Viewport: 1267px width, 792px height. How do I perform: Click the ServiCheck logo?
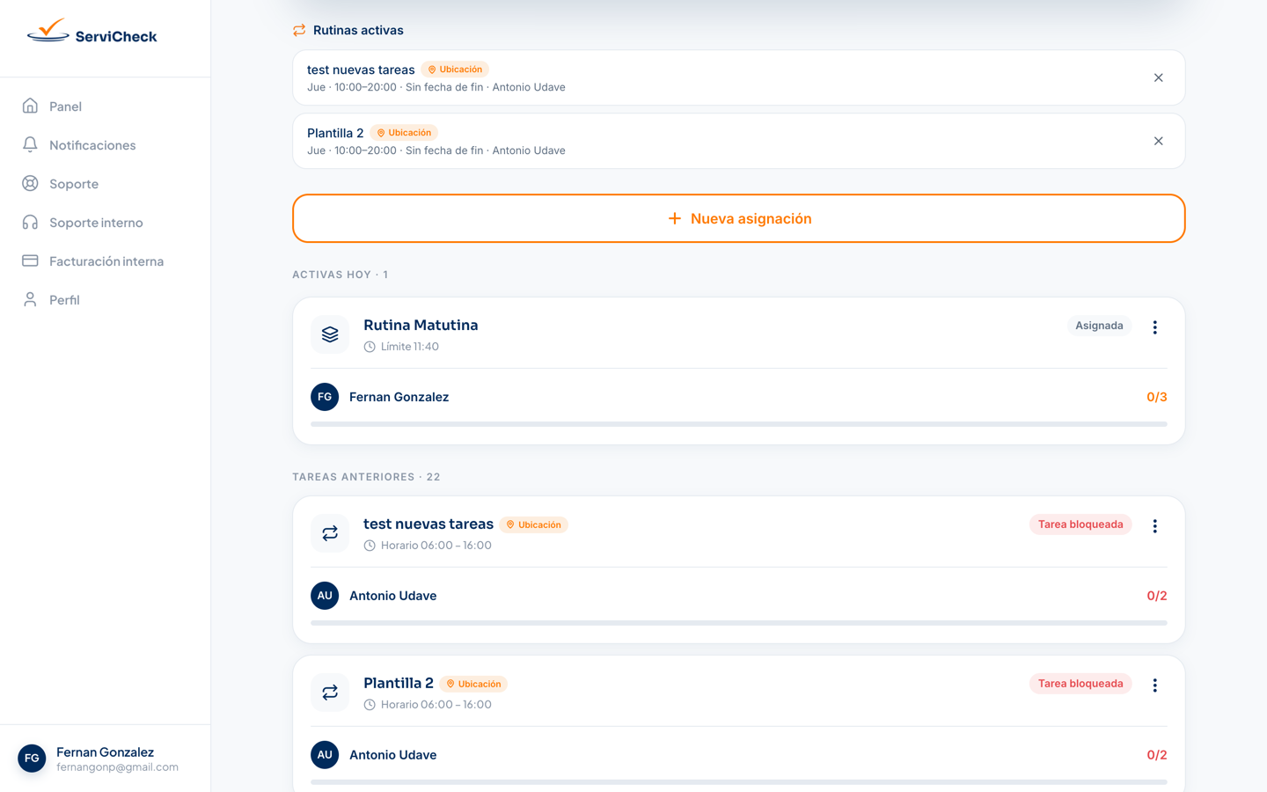pos(92,33)
